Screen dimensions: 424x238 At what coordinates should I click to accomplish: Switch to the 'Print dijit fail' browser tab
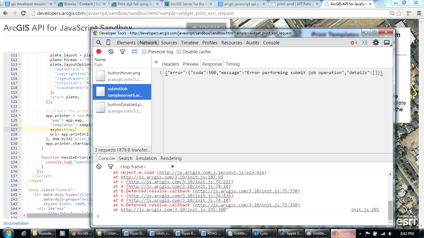pyautogui.click(x=136, y=4)
